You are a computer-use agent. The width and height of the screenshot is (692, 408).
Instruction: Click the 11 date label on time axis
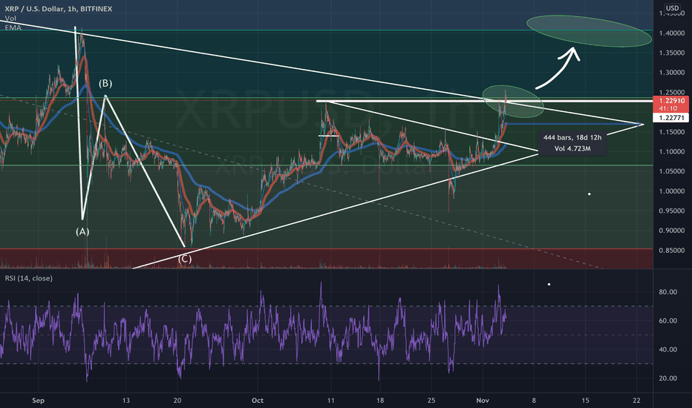pyautogui.click(x=330, y=401)
